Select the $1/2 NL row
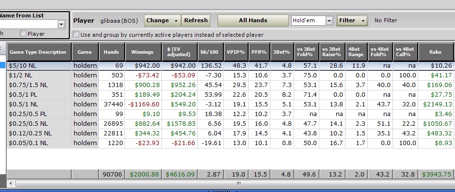This screenshot has height=192, width=455. click(x=230, y=75)
